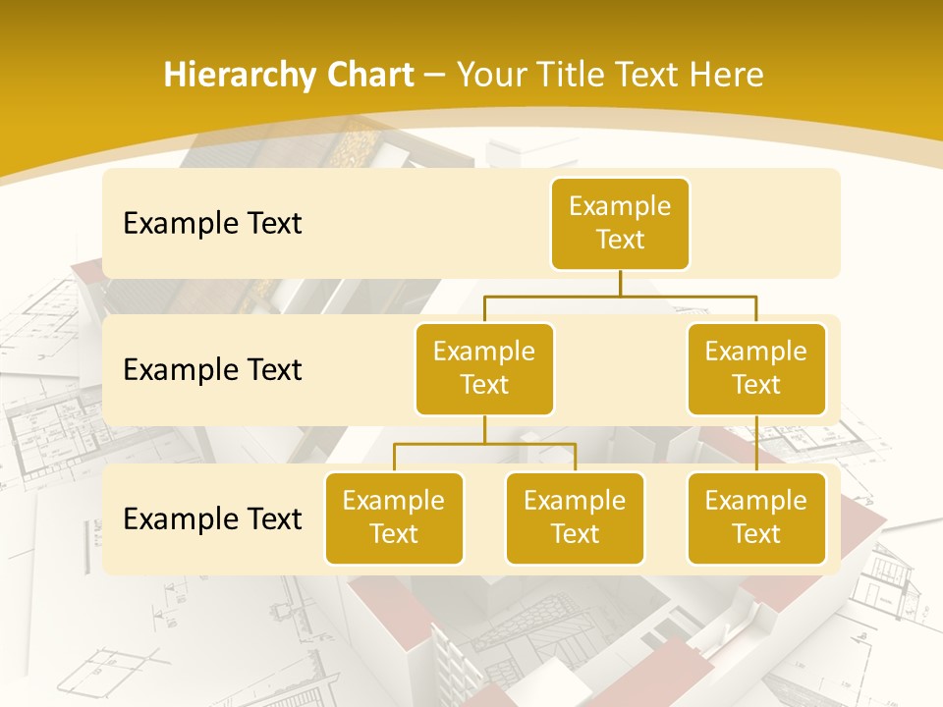Select the rightmost box in the bottom level
The height and width of the screenshot is (707, 943).
[x=756, y=517]
